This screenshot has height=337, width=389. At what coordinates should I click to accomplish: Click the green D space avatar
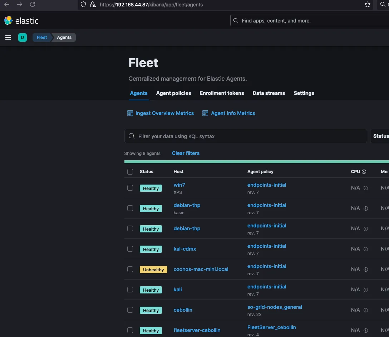click(23, 37)
